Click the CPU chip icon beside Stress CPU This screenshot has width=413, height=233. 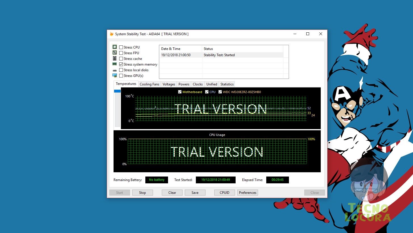(115, 47)
